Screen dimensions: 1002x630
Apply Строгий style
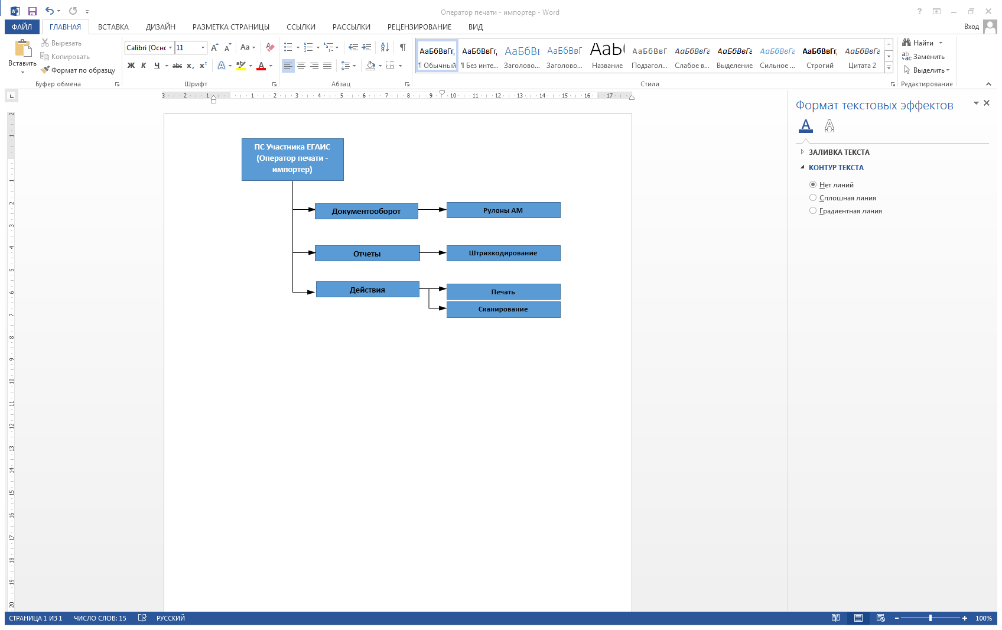click(820, 56)
